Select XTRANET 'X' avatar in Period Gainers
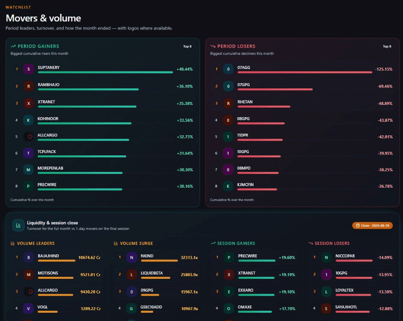 (x=28, y=103)
